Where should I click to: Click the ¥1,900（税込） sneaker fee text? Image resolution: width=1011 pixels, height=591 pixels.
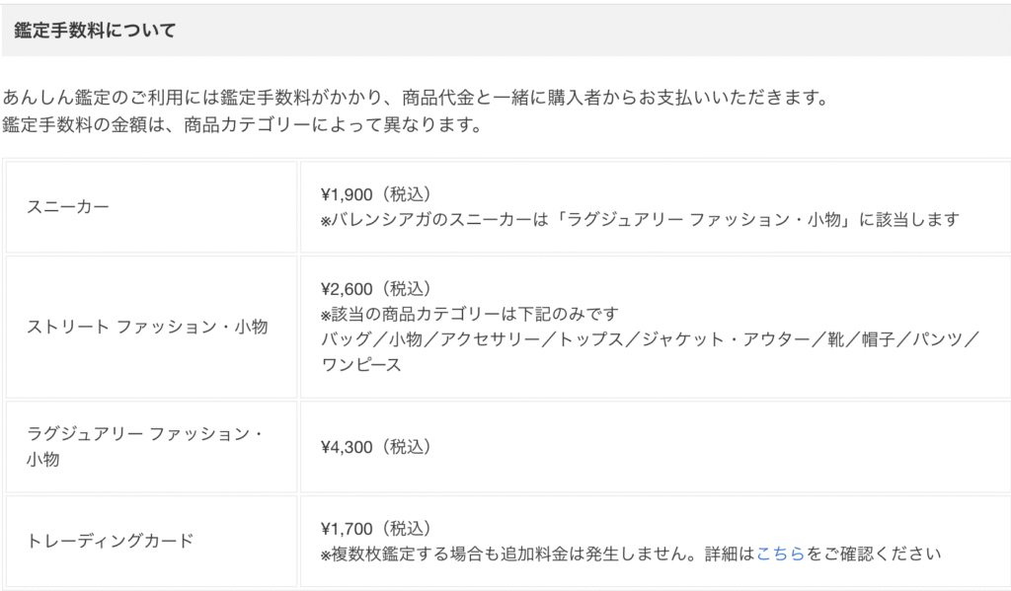pos(376,194)
